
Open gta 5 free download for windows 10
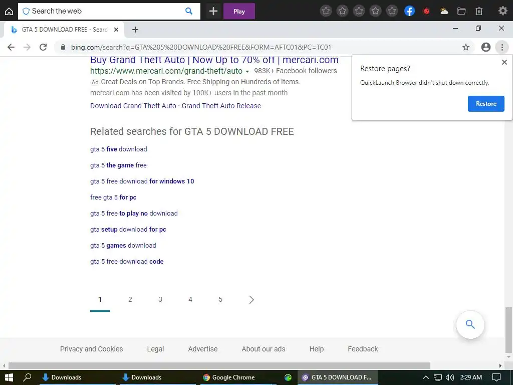[x=142, y=181]
